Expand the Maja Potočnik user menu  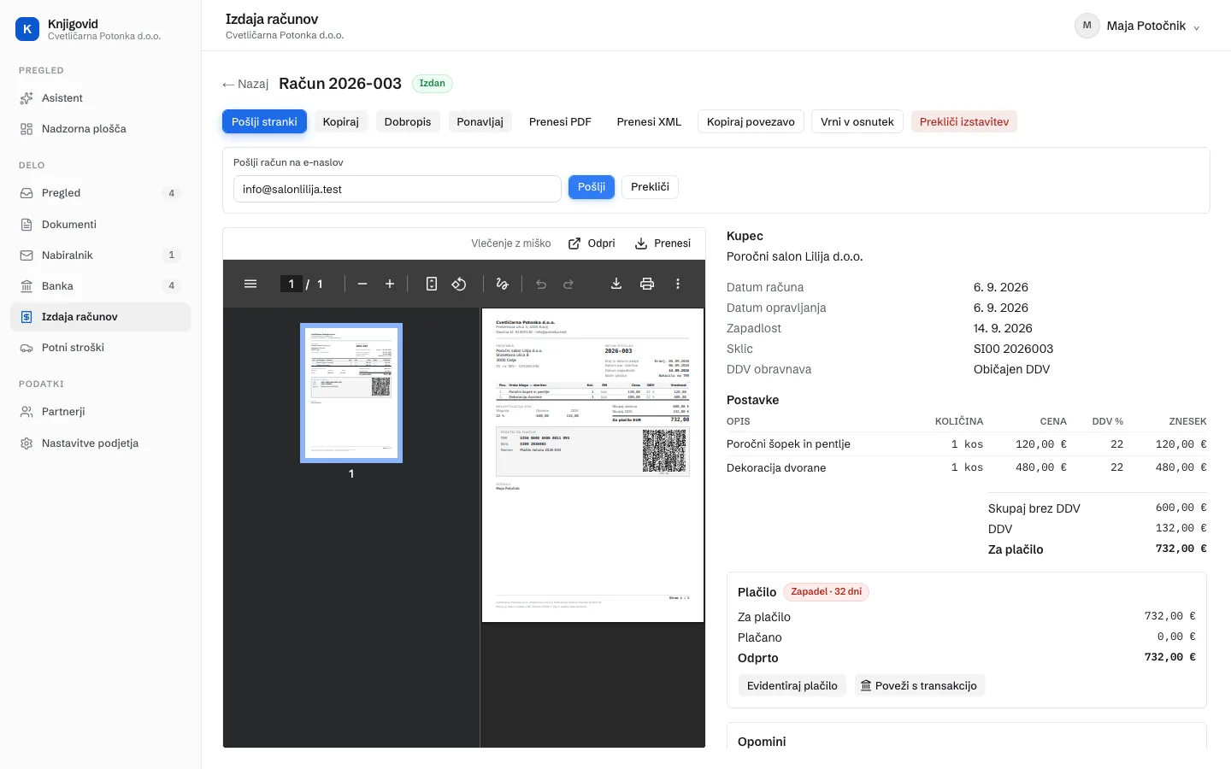1138,26
